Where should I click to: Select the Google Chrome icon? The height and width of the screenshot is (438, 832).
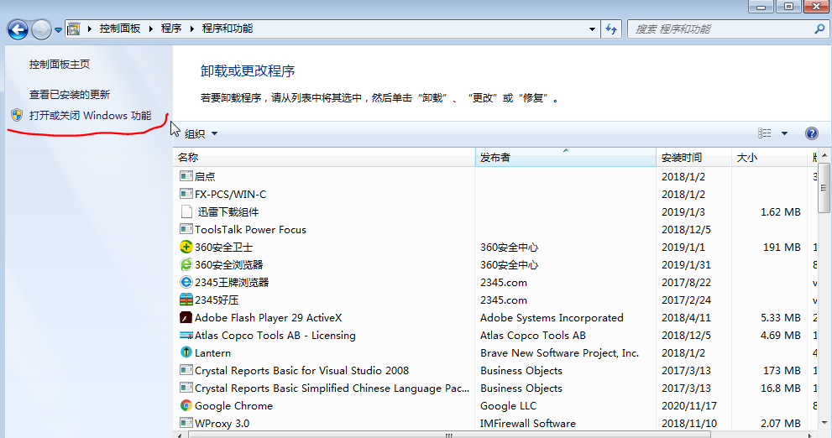186,405
